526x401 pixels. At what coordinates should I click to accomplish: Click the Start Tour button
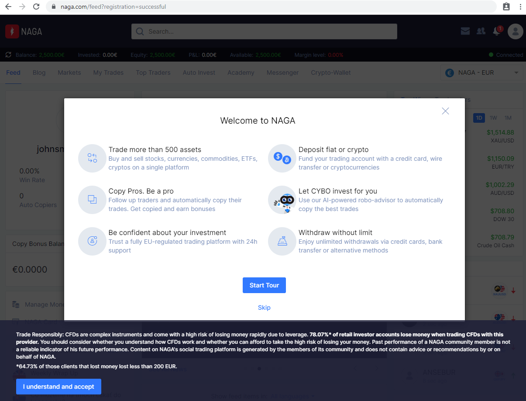click(x=264, y=285)
